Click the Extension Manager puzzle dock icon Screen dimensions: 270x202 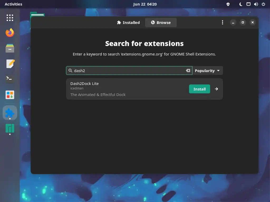[x=10, y=113]
